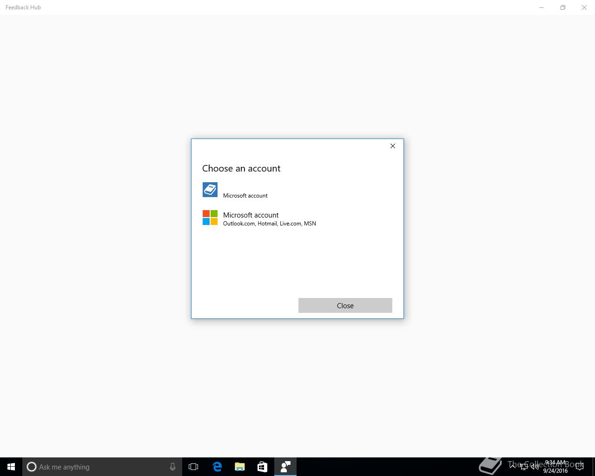Restore down the Feedback Hub window
595x476 pixels.
click(563, 7)
